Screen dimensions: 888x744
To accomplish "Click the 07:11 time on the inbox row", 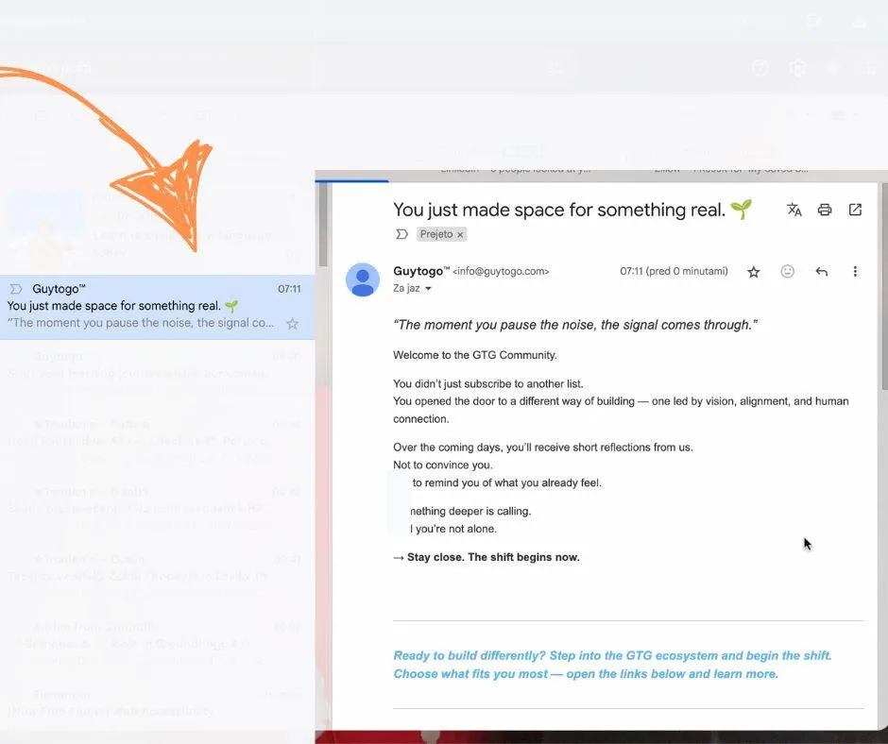I will [289, 289].
